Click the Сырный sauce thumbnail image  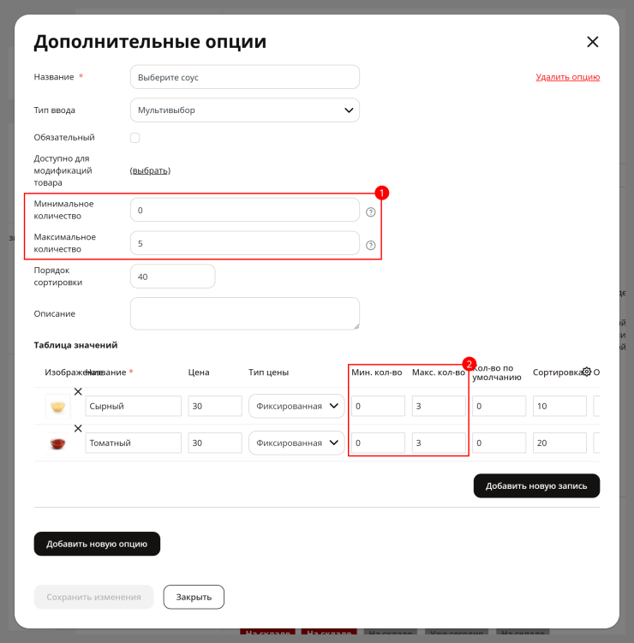tap(58, 407)
